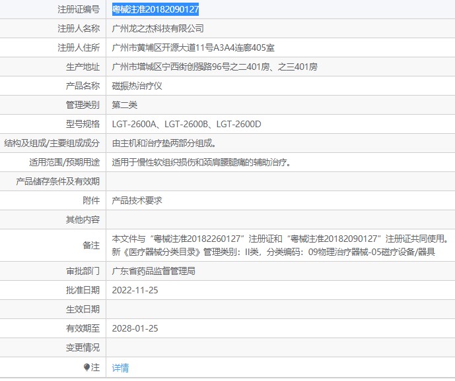Click the 变更情况 label
455x381 pixels.
(x=83, y=347)
